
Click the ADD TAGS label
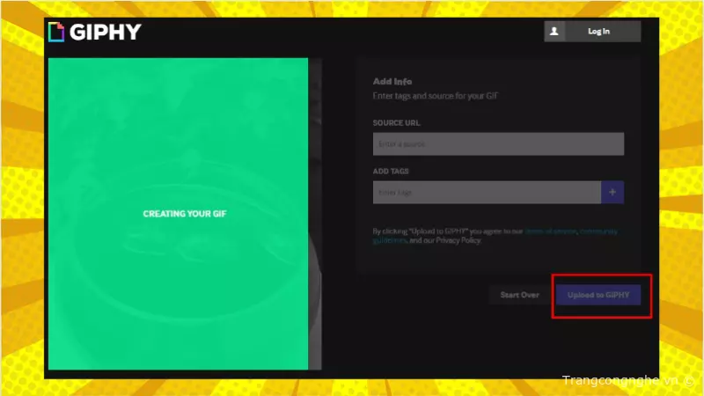(391, 171)
